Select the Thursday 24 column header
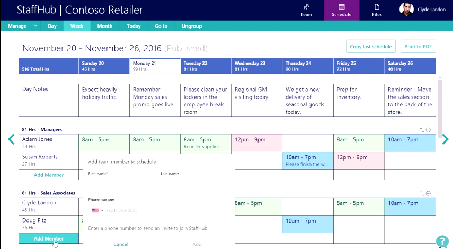This screenshot has width=453, height=249. pyautogui.click(x=308, y=66)
